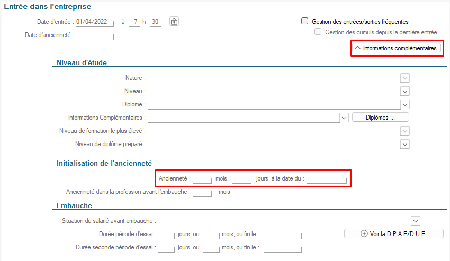The image size is (450, 261).
Task: Click the Date d'entrée field
Action: pyautogui.click(x=94, y=22)
